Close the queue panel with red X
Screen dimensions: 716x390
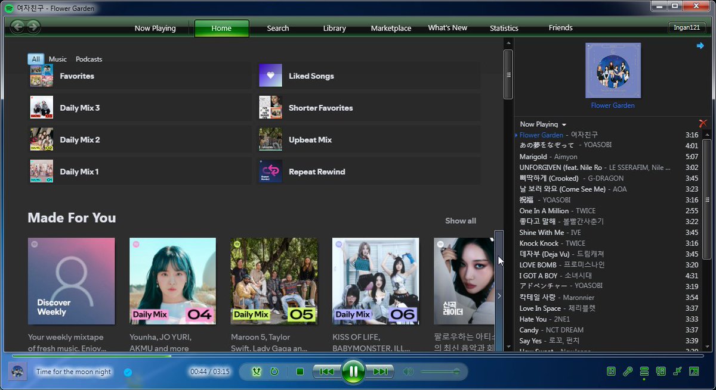703,124
